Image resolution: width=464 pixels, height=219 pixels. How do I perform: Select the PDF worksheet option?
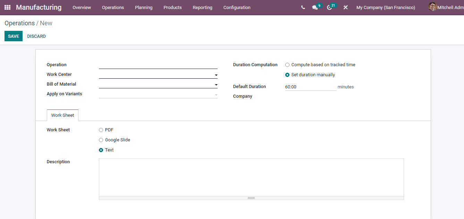(x=101, y=130)
